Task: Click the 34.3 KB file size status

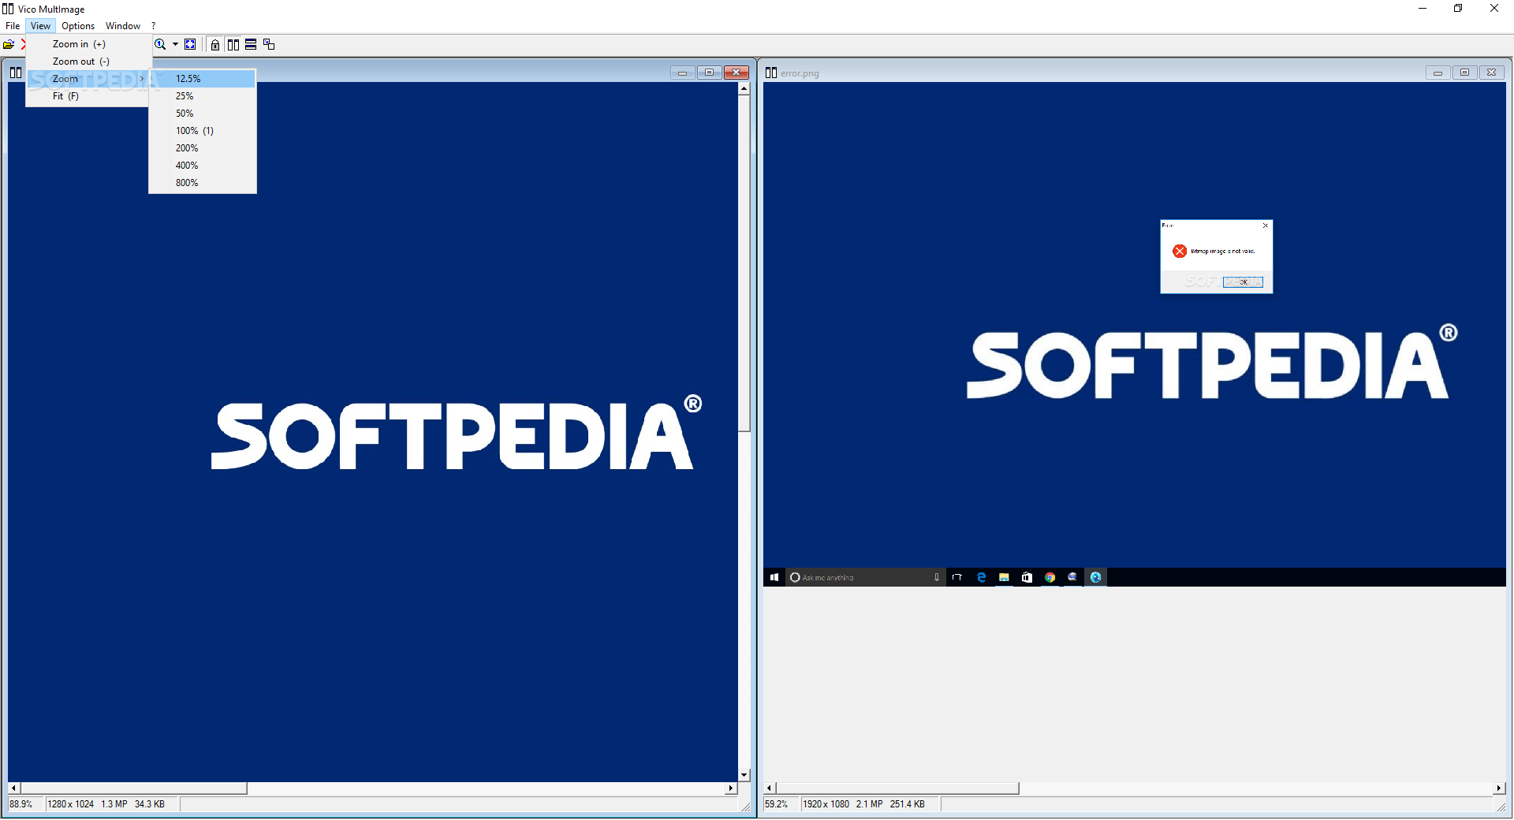Action: 150,804
